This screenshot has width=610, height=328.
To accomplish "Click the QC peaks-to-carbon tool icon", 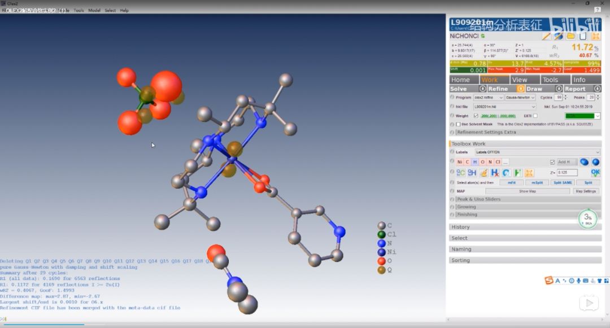I will (461, 173).
